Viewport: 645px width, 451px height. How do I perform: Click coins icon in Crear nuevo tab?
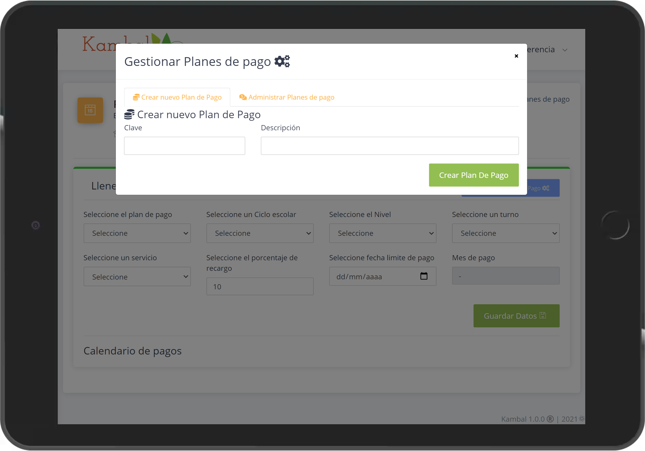point(136,97)
